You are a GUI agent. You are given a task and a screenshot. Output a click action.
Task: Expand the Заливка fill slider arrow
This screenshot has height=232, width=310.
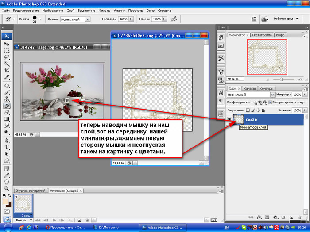point(305,110)
